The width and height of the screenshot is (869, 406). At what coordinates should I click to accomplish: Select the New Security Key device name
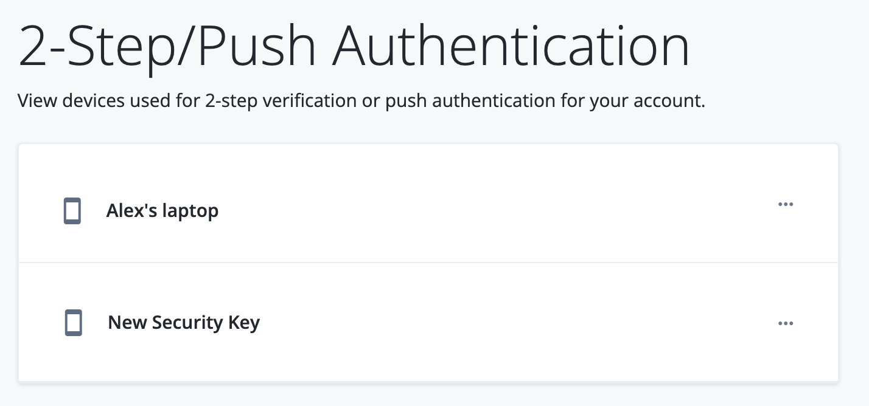tap(184, 323)
